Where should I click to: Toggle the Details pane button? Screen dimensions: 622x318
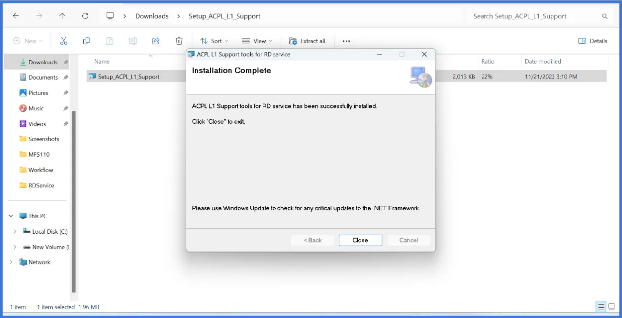593,41
